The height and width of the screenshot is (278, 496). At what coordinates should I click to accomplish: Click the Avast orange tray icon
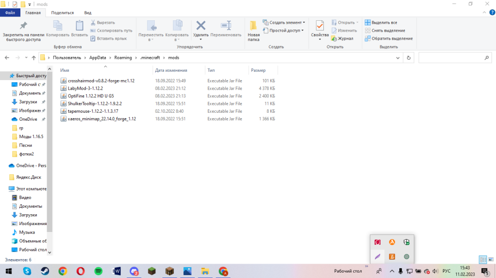point(392,242)
